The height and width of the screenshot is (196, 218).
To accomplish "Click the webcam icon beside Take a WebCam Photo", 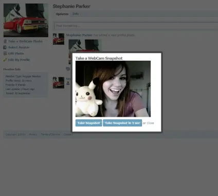I will (5, 41).
